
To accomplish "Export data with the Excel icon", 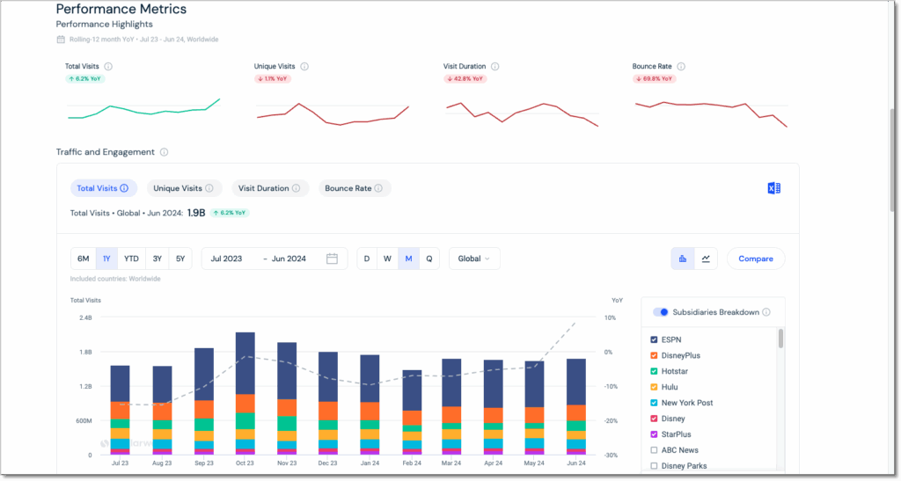I will (x=773, y=188).
